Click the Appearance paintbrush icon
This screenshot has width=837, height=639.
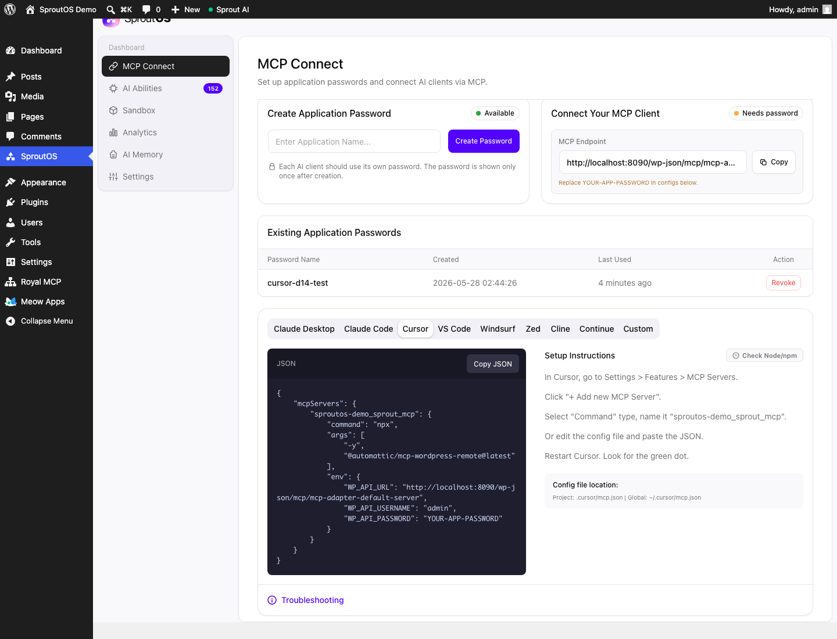click(x=10, y=182)
